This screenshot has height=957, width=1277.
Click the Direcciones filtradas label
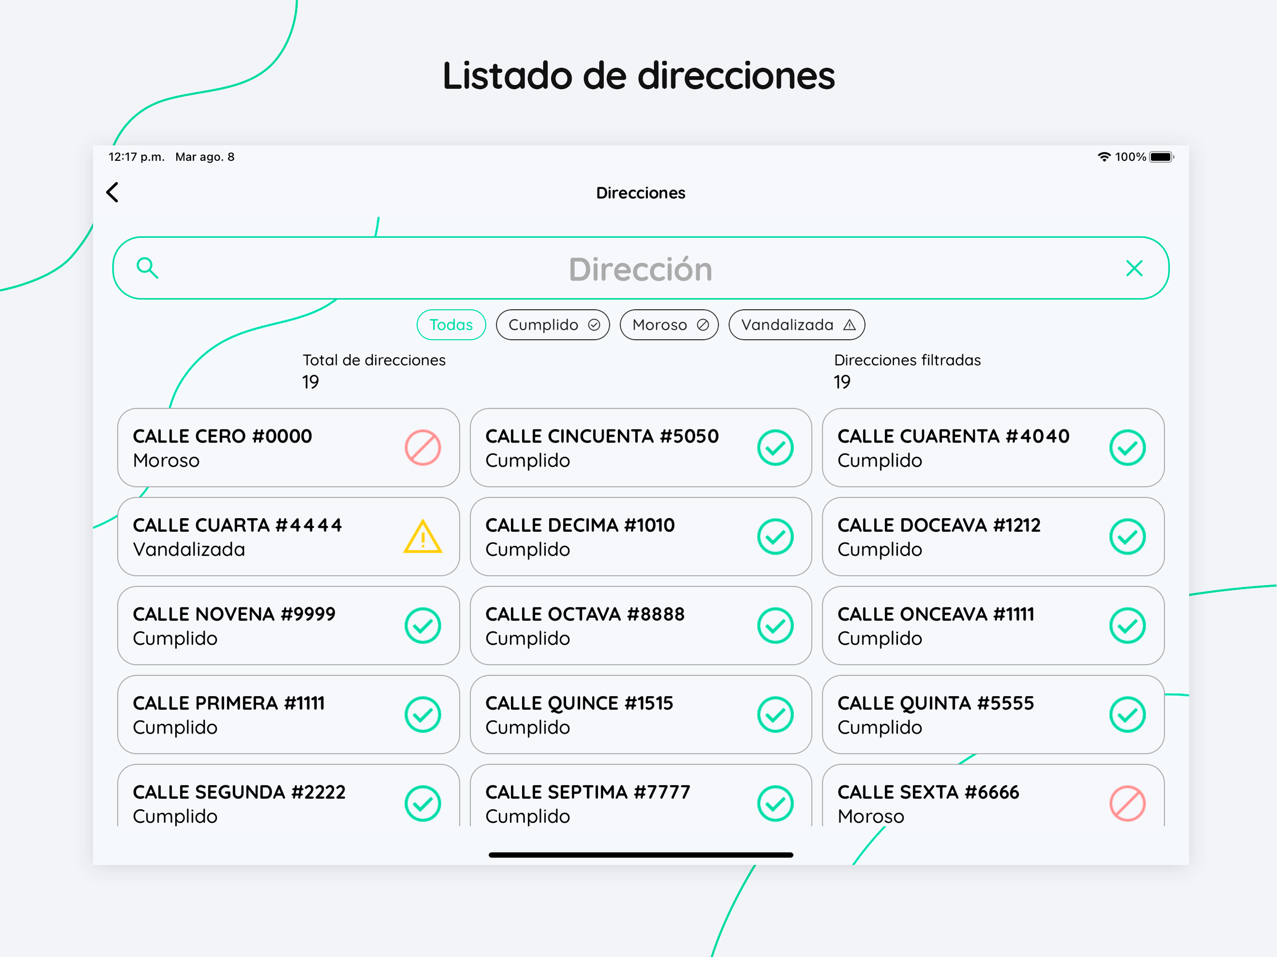pos(907,360)
